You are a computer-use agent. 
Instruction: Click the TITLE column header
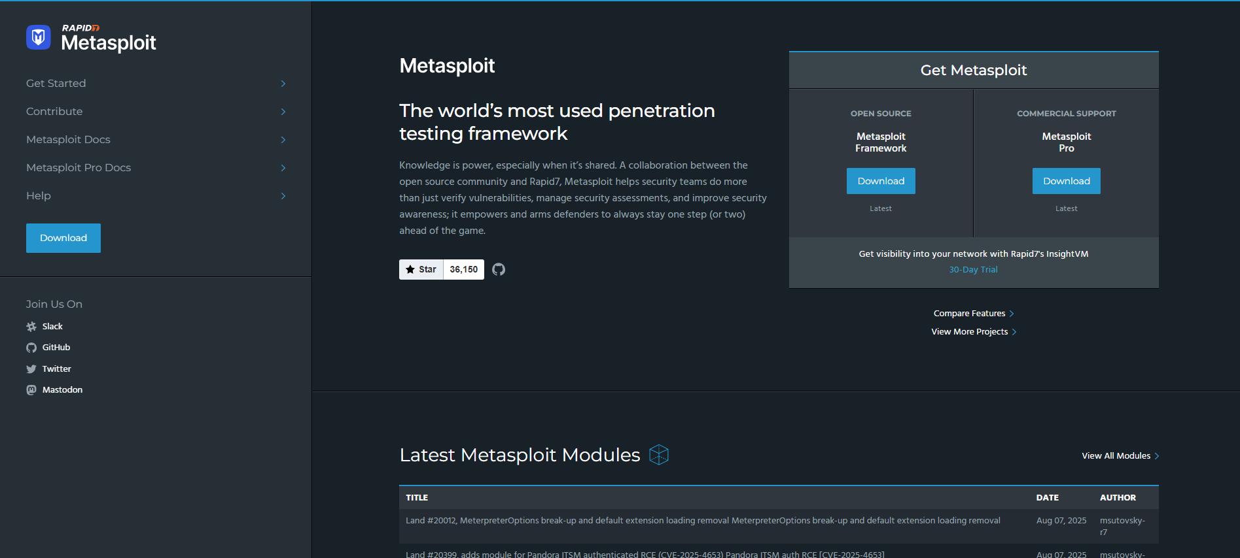(x=417, y=498)
